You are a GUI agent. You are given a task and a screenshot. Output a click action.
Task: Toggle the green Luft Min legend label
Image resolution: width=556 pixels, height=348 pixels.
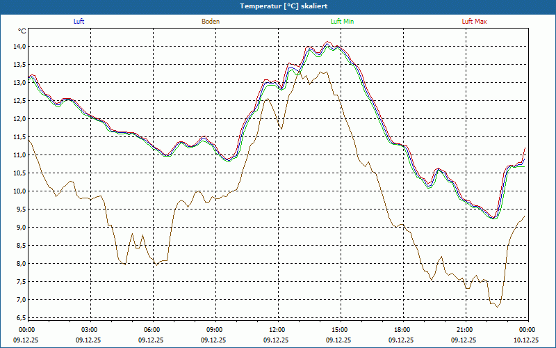(x=342, y=22)
